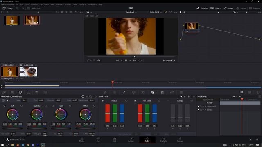This screenshot has height=147, width=262.
Task: Toggle the H/V Ratio channel link
Action: [135, 101]
